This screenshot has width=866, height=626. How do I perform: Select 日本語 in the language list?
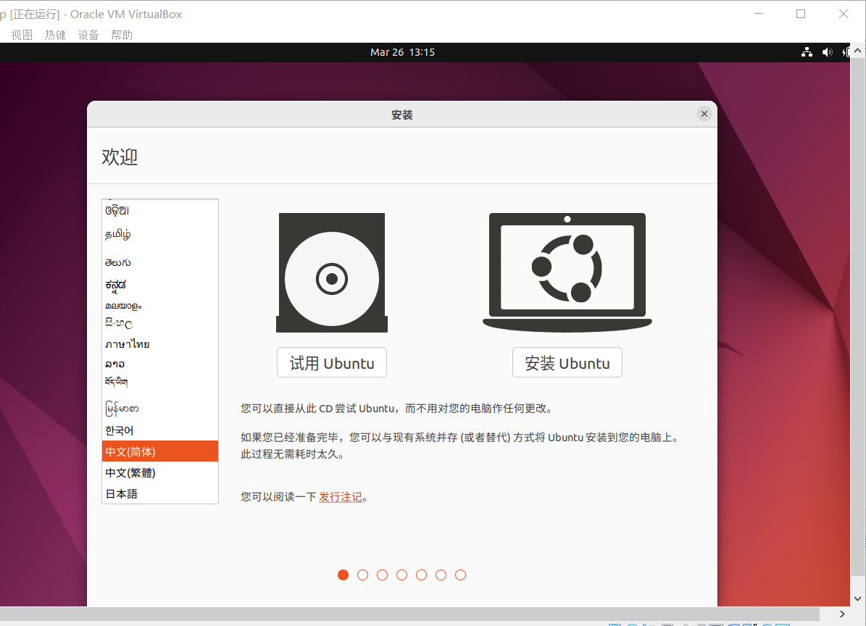[x=160, y=493]
